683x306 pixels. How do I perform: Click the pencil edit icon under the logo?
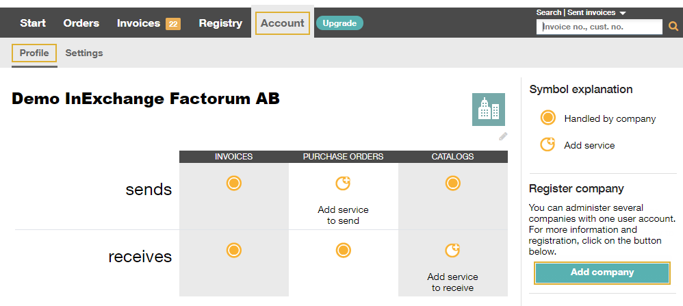(x=503, y=136)
